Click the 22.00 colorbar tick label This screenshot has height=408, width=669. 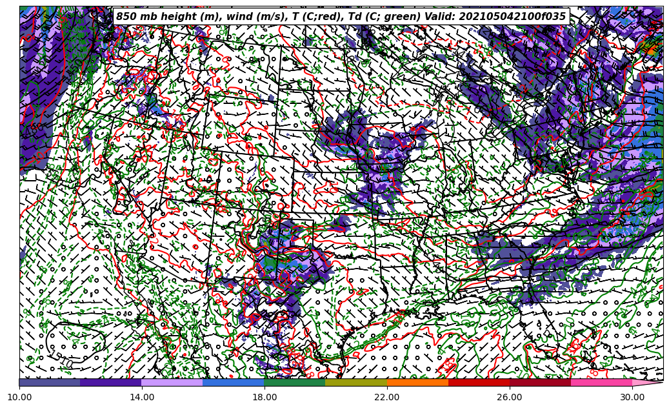coord(387,397)
